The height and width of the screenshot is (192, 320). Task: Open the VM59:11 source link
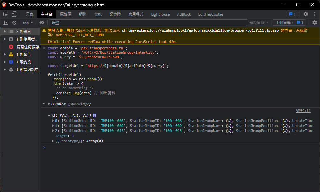[303, 111]
